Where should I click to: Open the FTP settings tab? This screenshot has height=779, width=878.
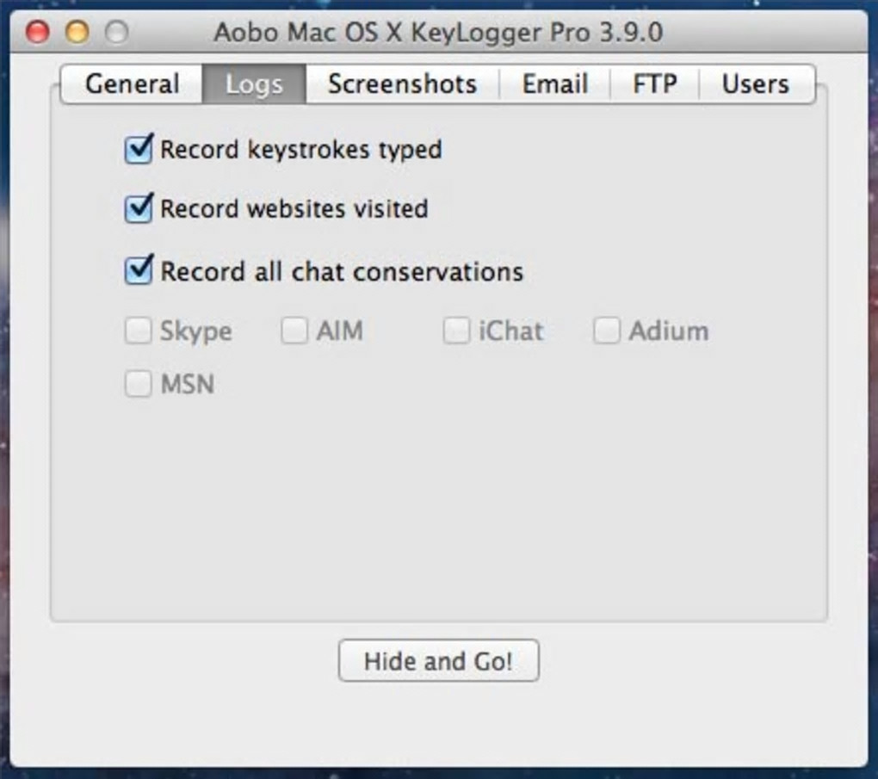(654, 84)
